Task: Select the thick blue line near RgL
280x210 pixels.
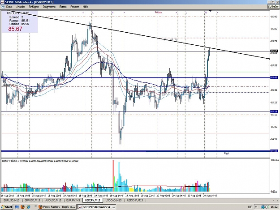Action: [135, 151]
